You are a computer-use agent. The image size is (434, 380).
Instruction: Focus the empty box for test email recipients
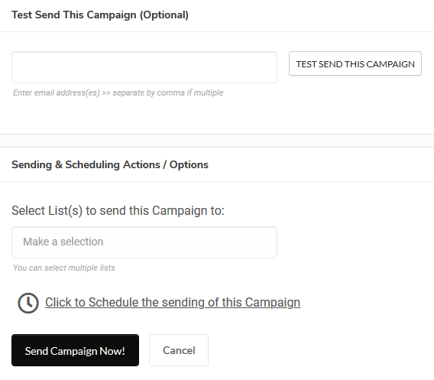coord(144,67)
